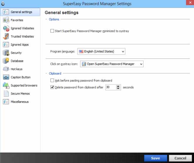Go to Ignored Websites label
The width and height of the screenshot is (194, 163).
(22, 28)
